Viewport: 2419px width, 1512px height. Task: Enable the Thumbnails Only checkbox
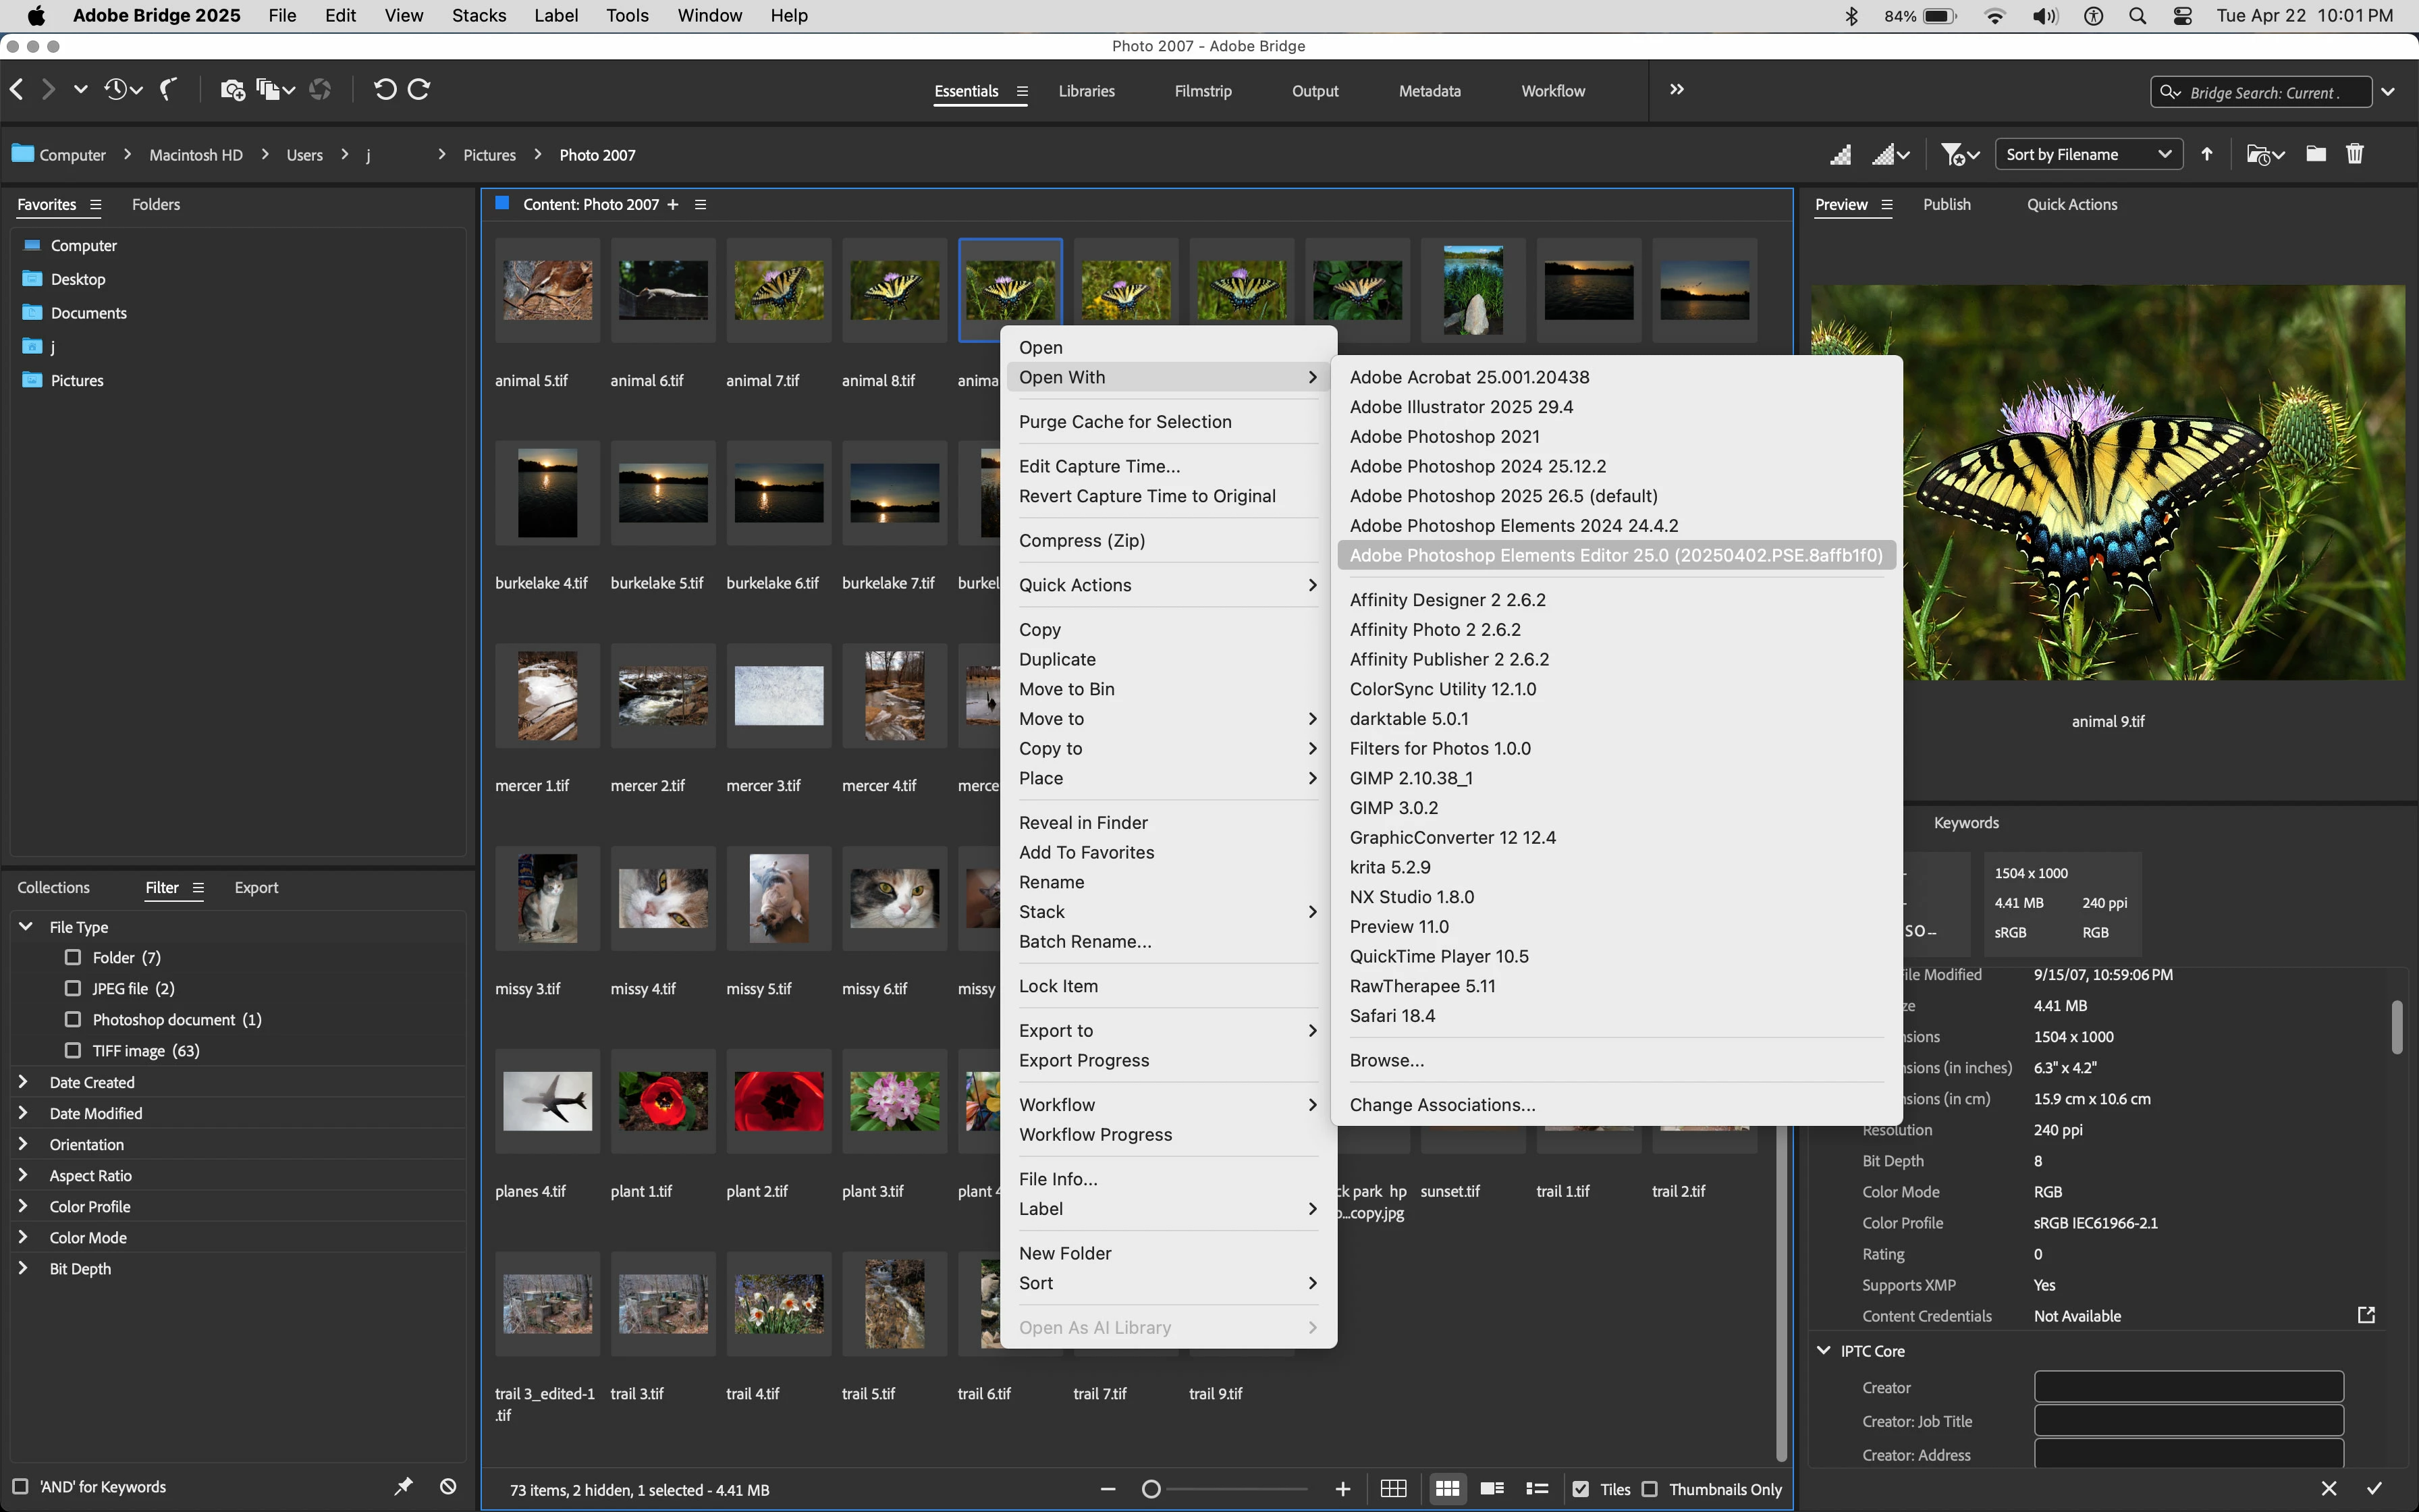point(1650,1489)
